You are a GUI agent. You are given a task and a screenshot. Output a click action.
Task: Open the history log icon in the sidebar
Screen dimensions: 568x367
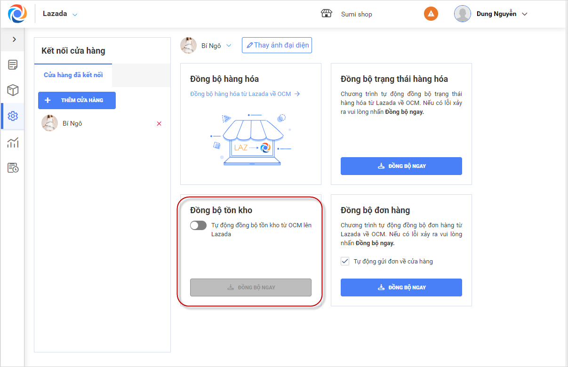pos(13,168)
